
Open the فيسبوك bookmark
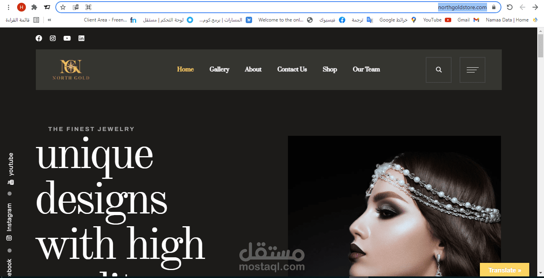(332, 20)
